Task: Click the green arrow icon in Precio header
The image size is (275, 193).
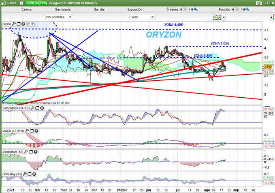Action: tap(33, 24)
